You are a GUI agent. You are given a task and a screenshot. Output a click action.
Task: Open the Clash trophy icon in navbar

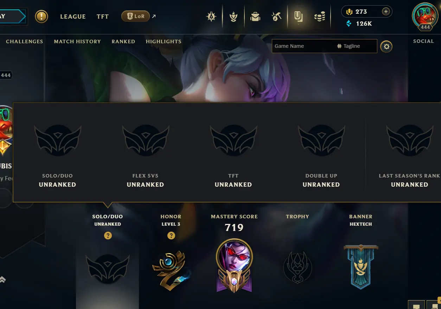(234, 17)
